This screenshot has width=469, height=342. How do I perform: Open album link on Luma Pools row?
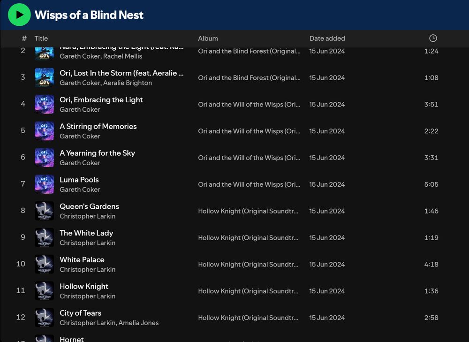click(249, 184)
